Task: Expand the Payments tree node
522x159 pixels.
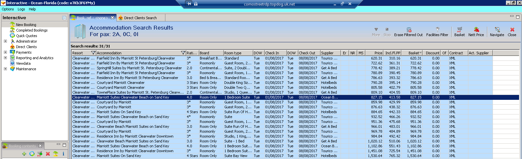Action: (x=5, y=52)
